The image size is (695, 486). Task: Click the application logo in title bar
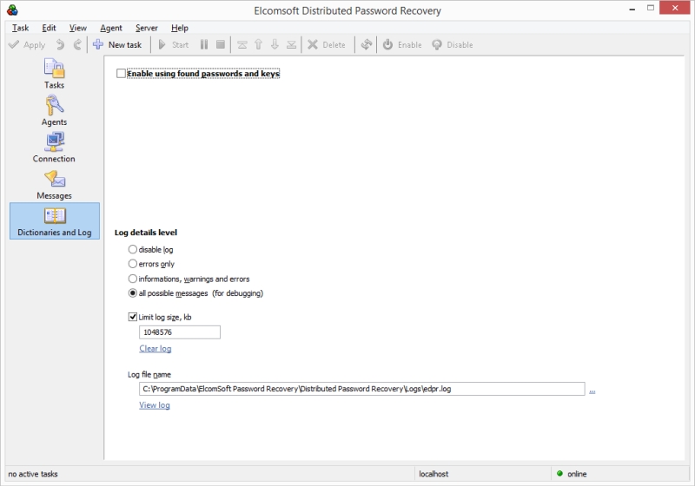[x=12, y=10]
